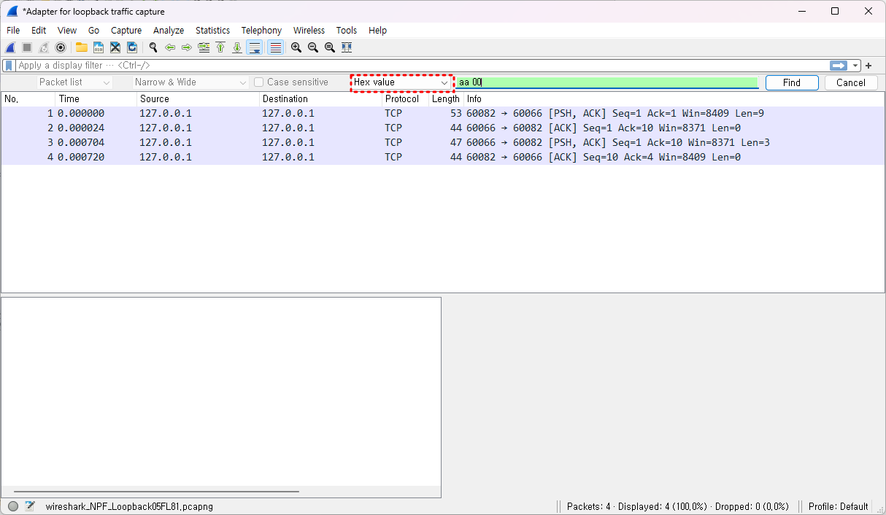Reset text to normal size
886x515 pixels.
(x=330, y=47)
